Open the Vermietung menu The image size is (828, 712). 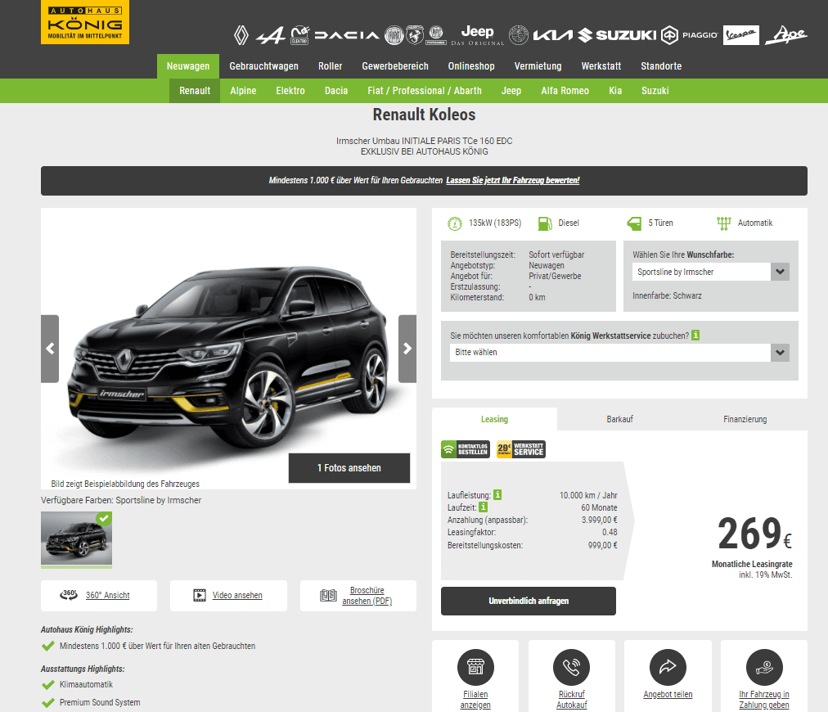[x=538, y=66]
